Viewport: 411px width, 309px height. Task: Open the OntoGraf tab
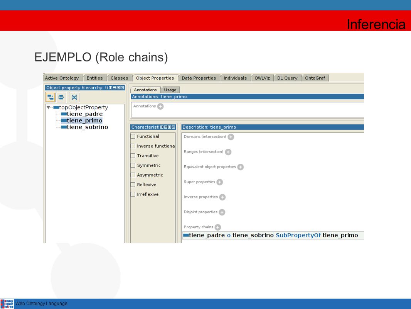click(x=315, y=78)
